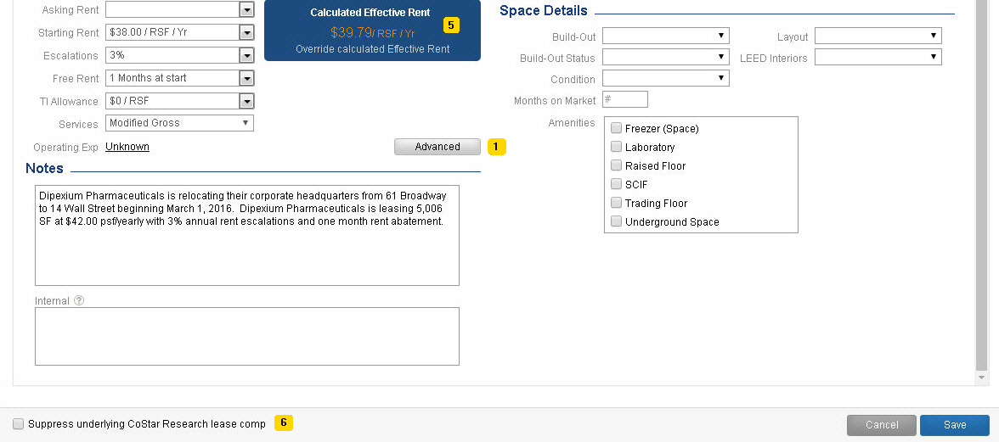Expand the Free Rent dropdown arrow
Image resolution: width=999 pixels, height=442 pixels.
point(246,78)
